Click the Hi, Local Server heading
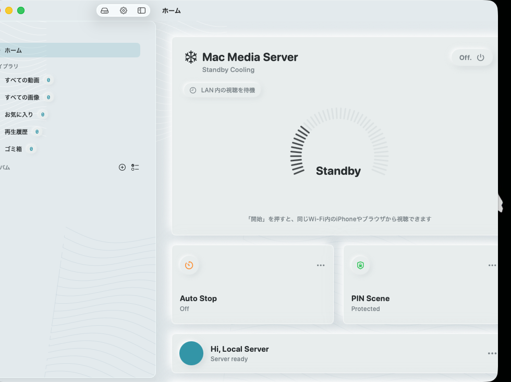This screenshot has width=511, height=382. point(239,349)
